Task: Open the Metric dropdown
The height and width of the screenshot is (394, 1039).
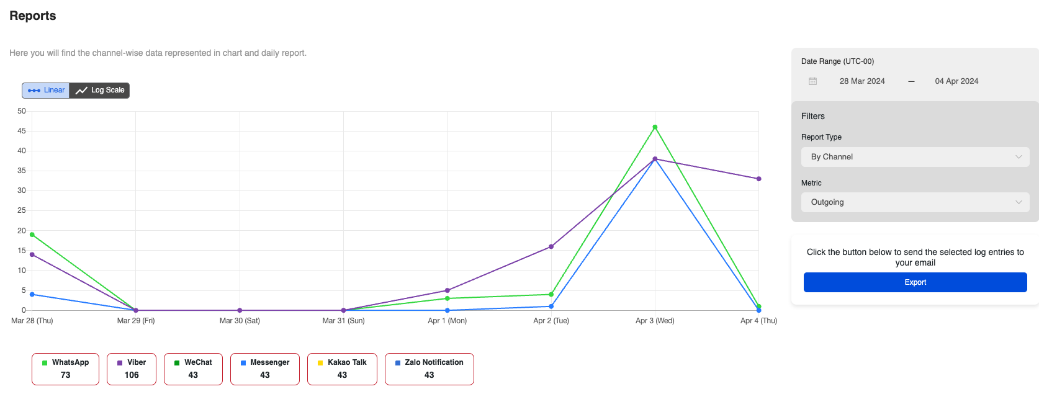Action: (x=915, y=202)
